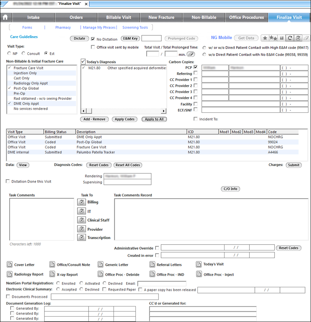This screenshot has width=311, height=322.
Task: Open the Office Procedures tab
Action: [x=246, y=18]
